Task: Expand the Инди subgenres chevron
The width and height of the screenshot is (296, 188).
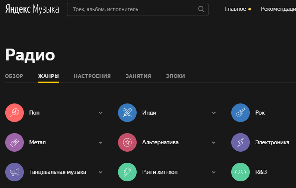Action: (214, 113)
